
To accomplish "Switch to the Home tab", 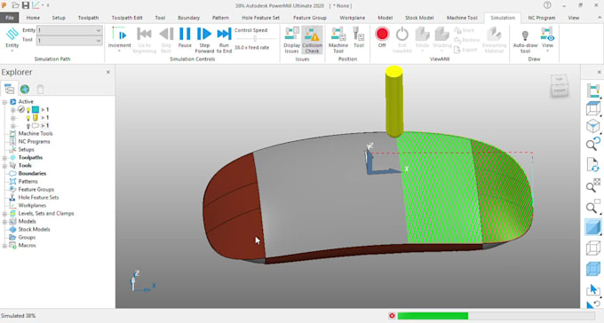I will pyautogui.click(x=33, y=18).
